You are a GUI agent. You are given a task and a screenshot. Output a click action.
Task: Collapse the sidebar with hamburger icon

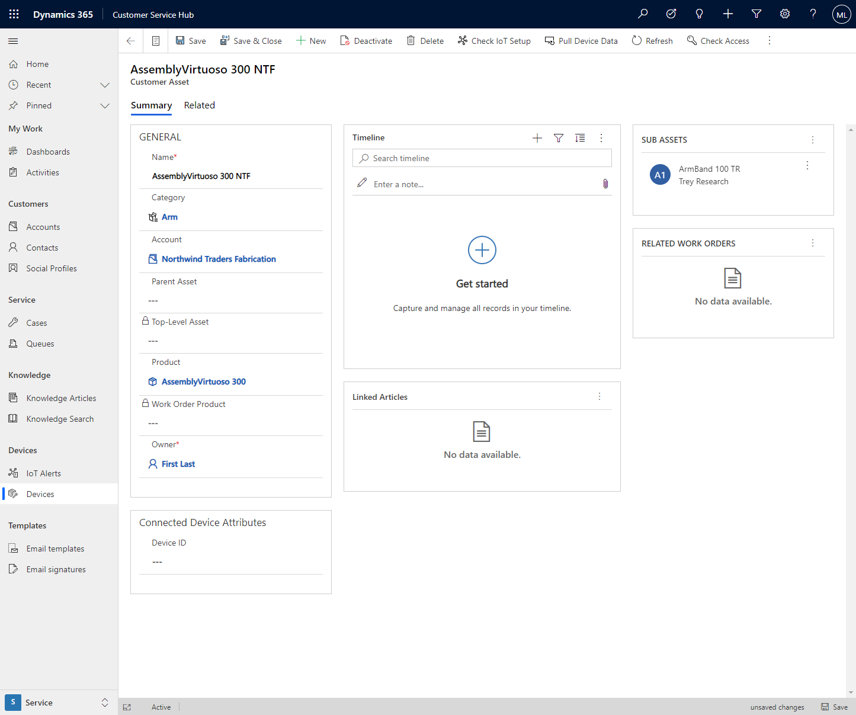tap(13, 41)
